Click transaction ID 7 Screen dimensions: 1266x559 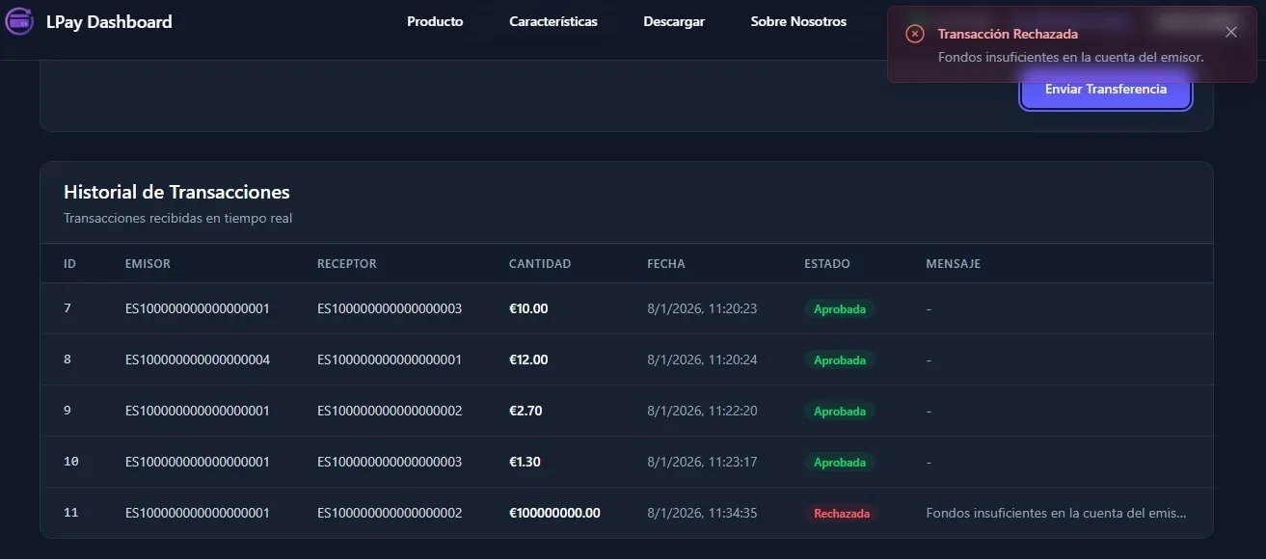[x=67, y=308]
